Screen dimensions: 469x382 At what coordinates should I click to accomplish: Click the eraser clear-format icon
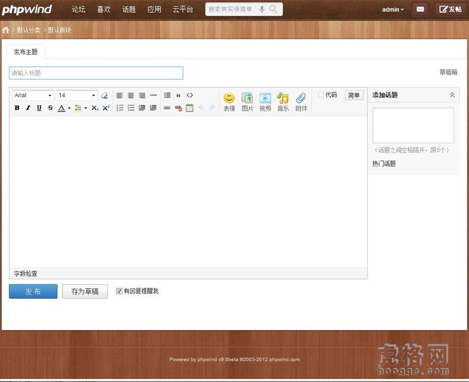click(x=104, y=95)
